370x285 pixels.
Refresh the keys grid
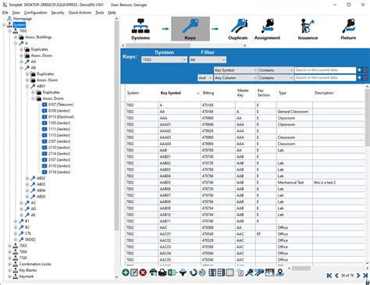(x=193, y=273)
